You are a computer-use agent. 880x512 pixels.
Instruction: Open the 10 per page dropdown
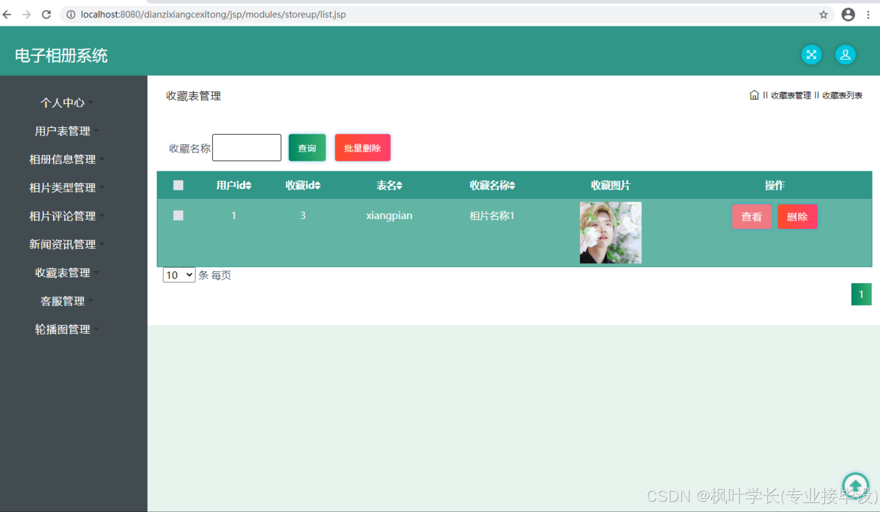(179, 275)
